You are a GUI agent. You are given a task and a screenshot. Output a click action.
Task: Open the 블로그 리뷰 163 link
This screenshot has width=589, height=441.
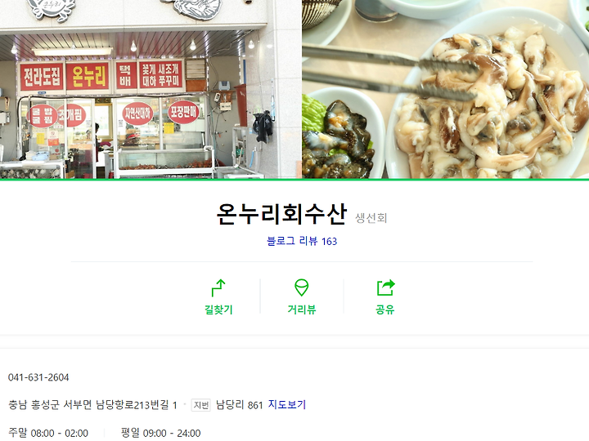[x=302, y=241]
